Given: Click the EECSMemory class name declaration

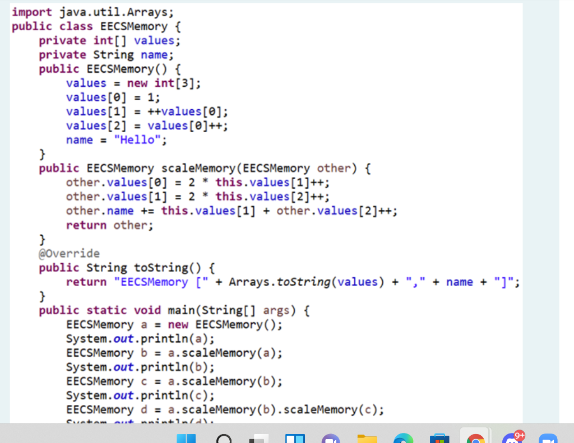Looking at the screenshot, I should click(135, 26).
